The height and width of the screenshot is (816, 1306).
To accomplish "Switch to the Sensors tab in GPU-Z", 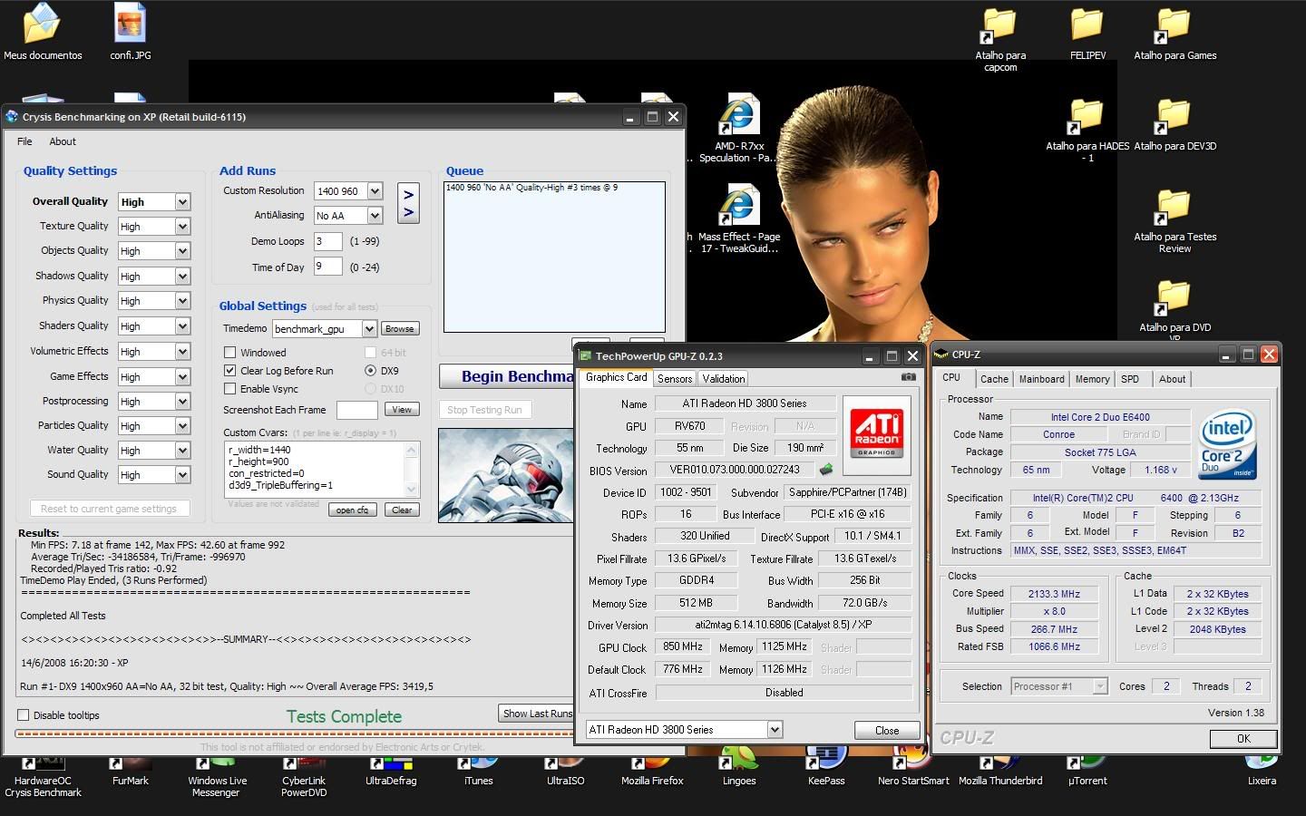I will 674,379.
